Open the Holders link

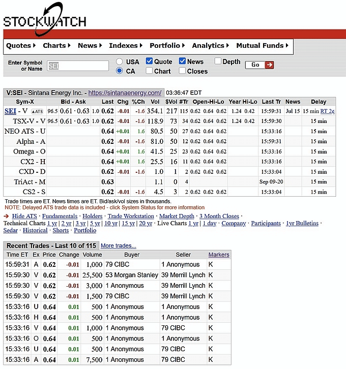pos(92,216)
